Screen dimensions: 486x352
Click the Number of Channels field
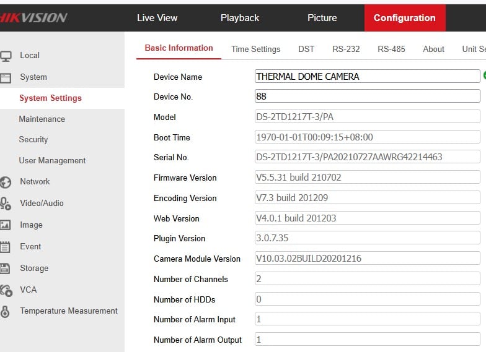(367, 278)
